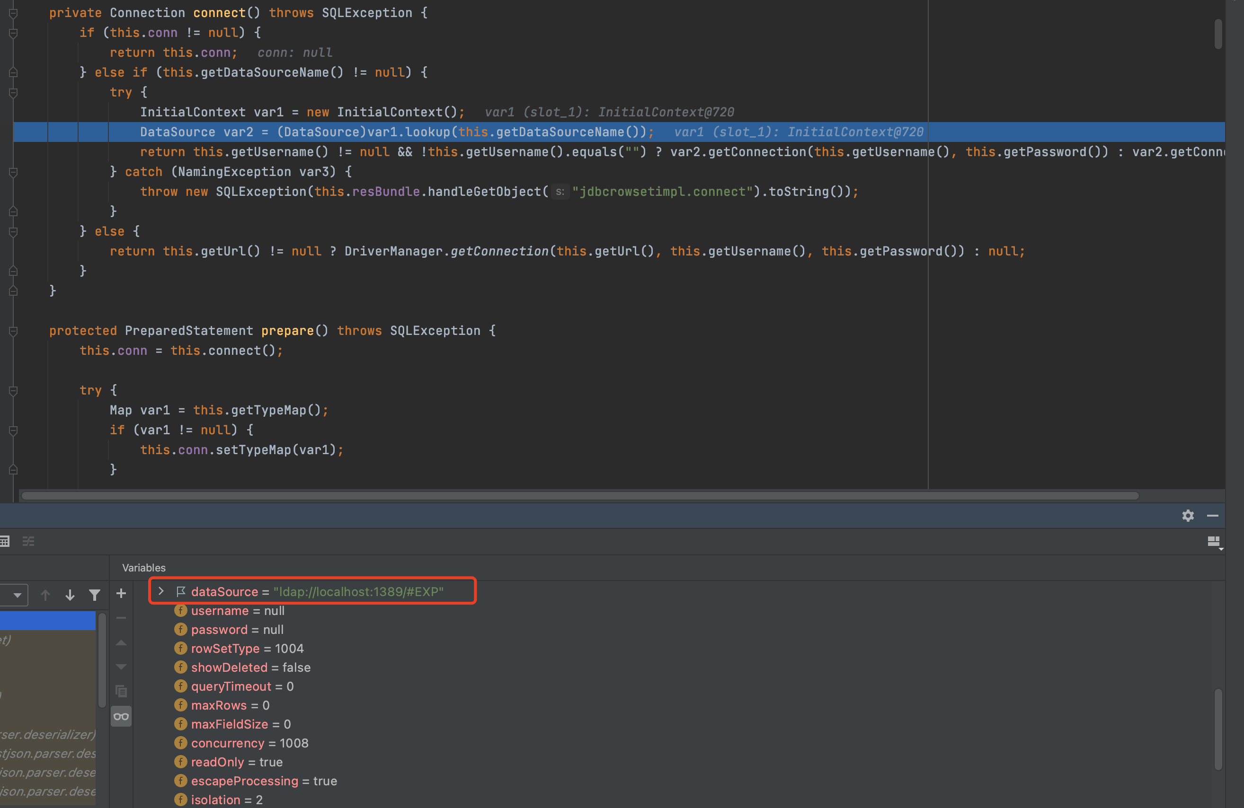1244x808 pixels.
Task: Click the editor horizontal scrollbar
Action: [580, 496]
